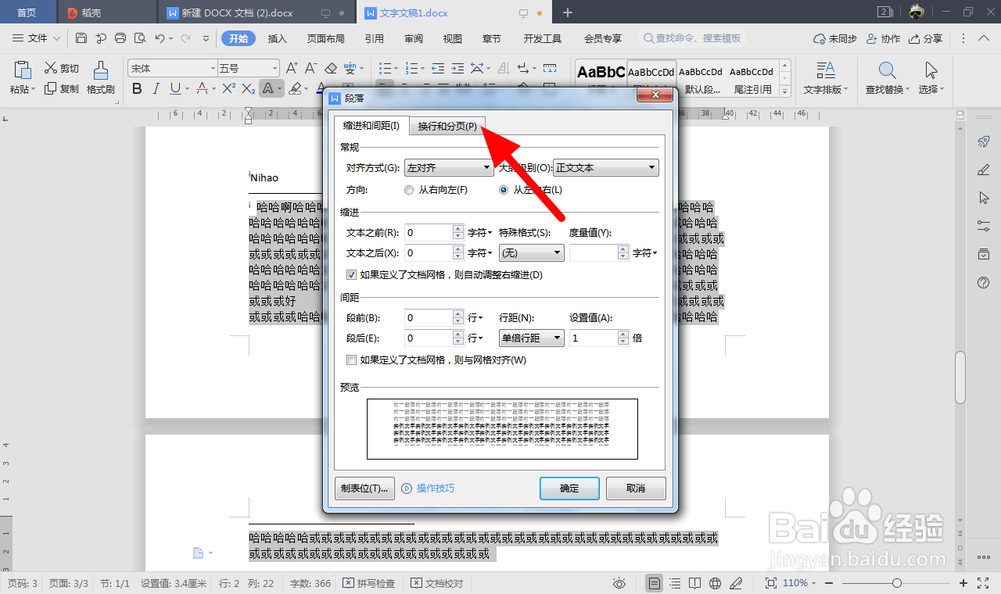Apply superscript X² formatting

(229, 89)
